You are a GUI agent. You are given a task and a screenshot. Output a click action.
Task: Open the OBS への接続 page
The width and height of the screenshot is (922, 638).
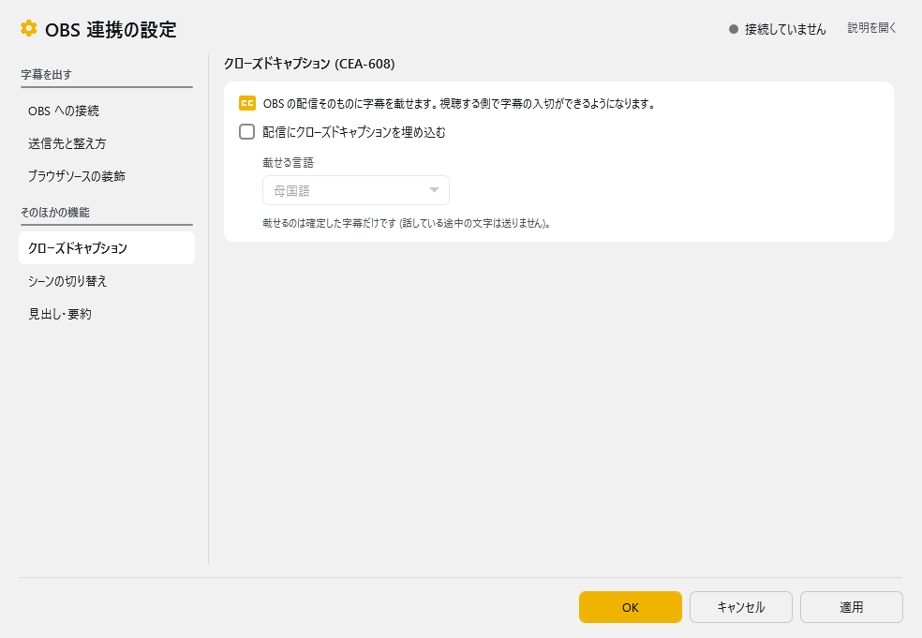pyautogui.click(x=107, y=111)
